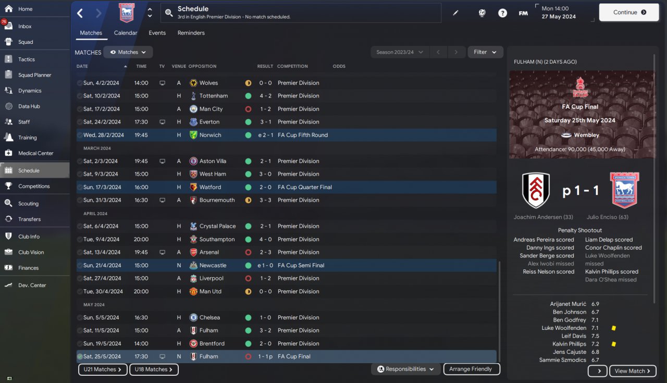The height and width of the screenshot is (383, 667).
Task: Toggle the circle marker on 25/5/2024 Fulham row
Action: pyautogui.click(x=80, y=356)
